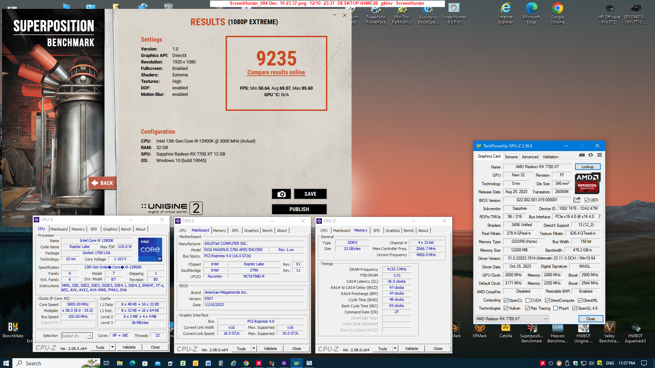
Task: Switch to the Sensors tab in GPU-Z
Action: [511, 157]
